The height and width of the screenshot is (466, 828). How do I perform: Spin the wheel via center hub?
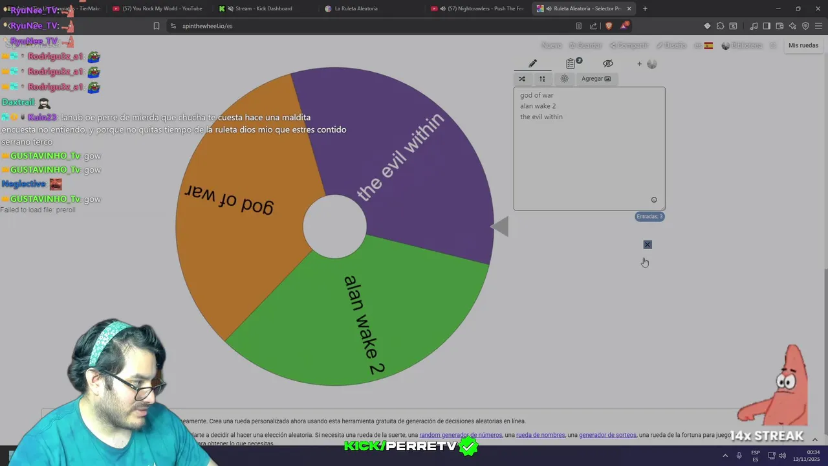point(334,227)
